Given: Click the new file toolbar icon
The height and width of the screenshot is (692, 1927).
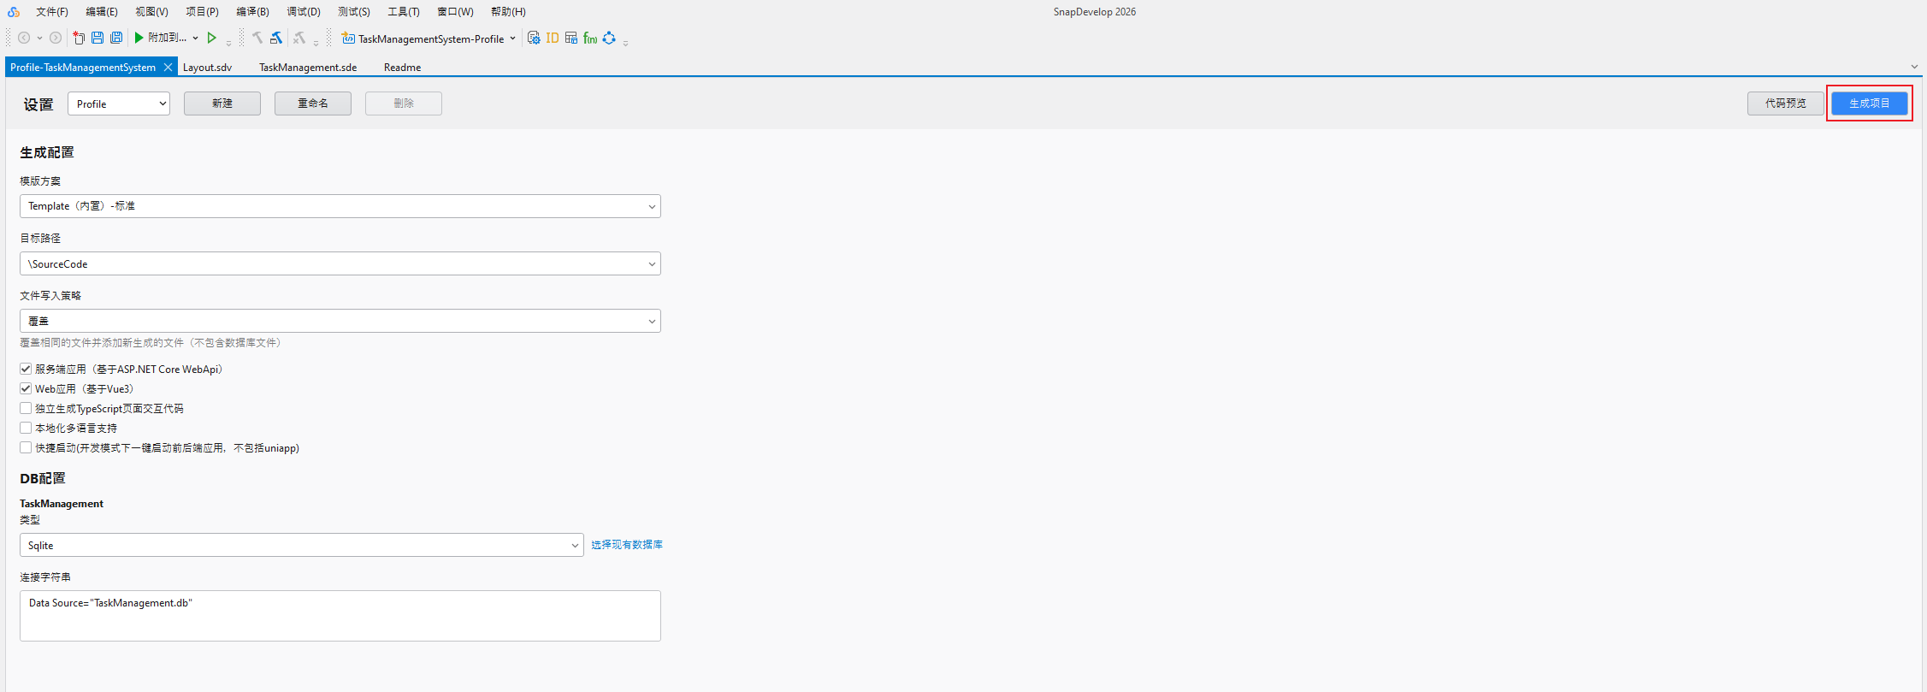Looking at the screenshot, I should pos(79,38).
